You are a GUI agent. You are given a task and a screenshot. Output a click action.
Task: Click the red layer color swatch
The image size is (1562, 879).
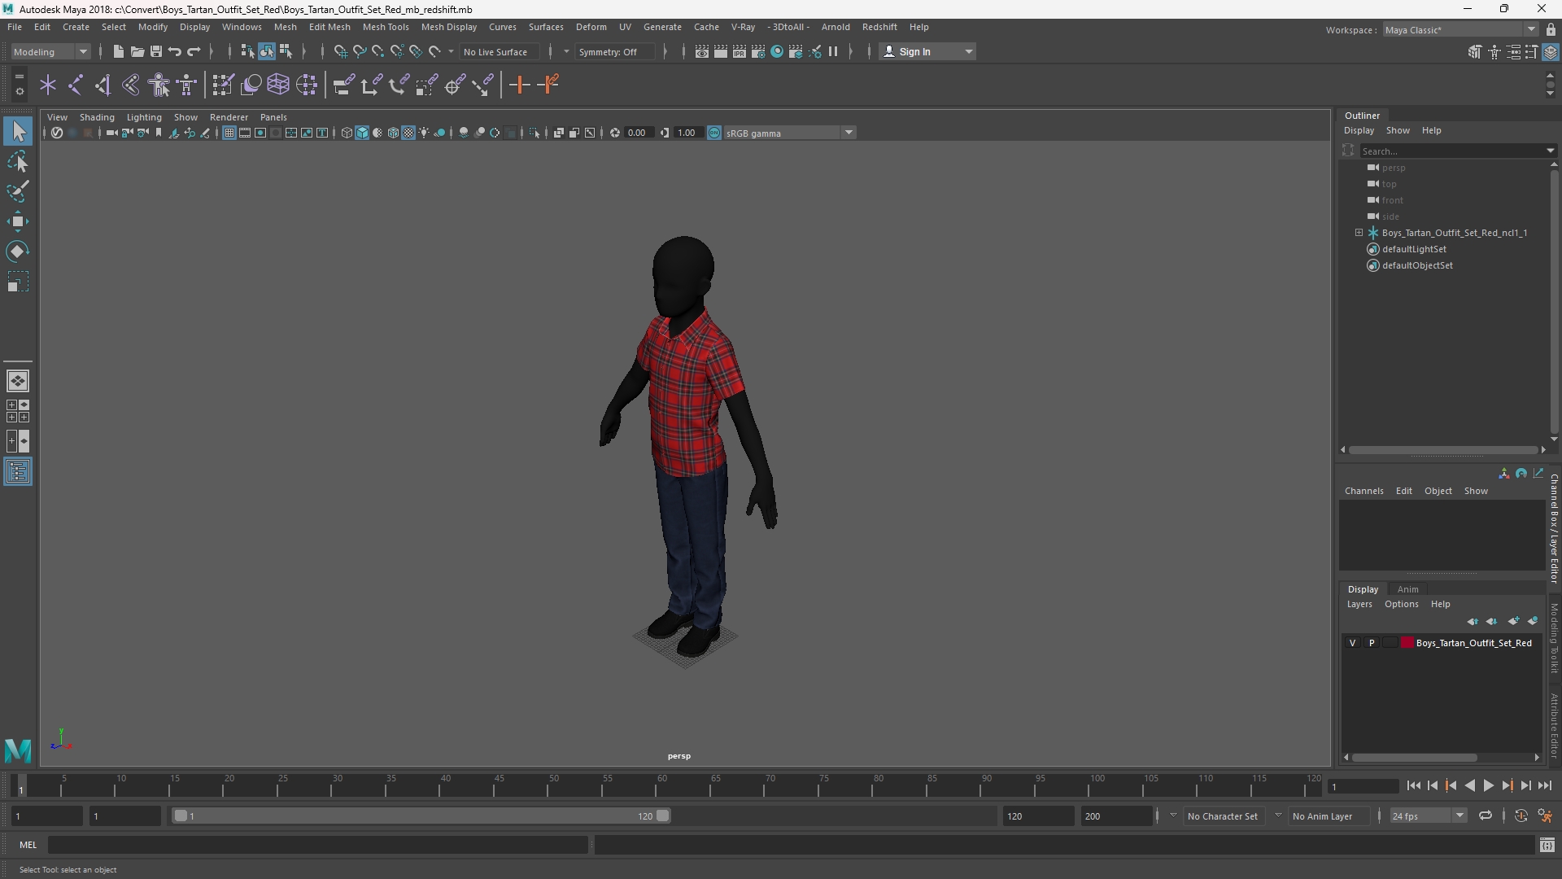(x=1407, y=643)
